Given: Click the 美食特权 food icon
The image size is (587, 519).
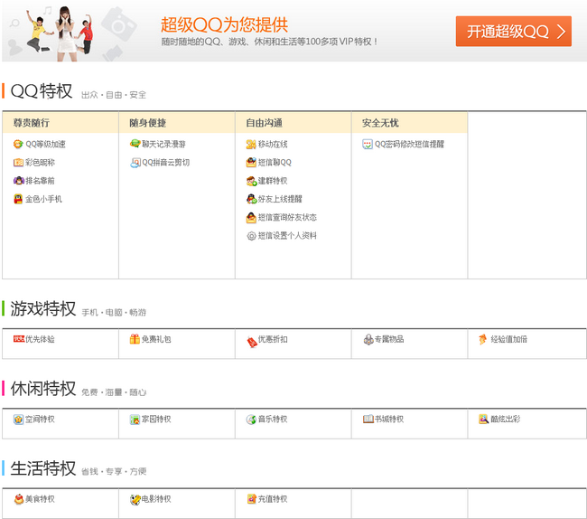Looking at the screenshot, I should pos(19,499).
